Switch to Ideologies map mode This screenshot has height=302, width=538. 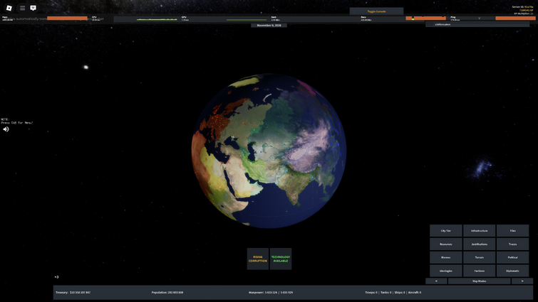[445, 271]
